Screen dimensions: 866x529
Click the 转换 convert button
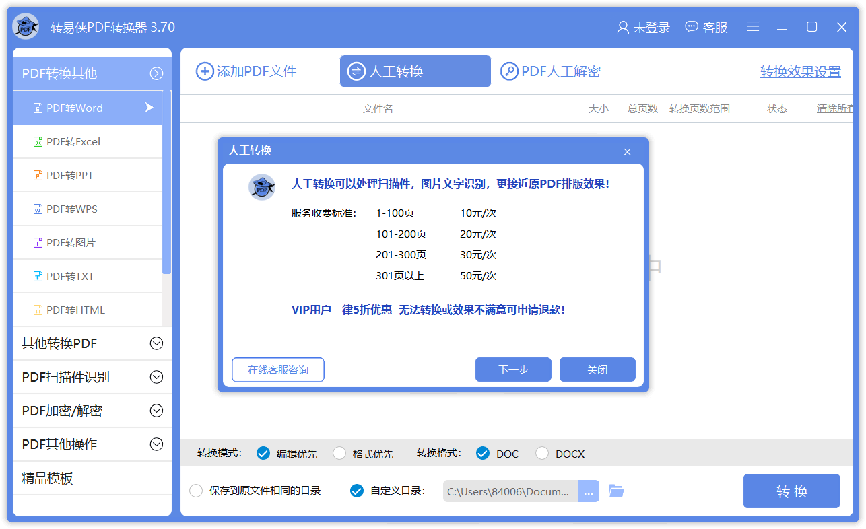(x=792, y=491)
